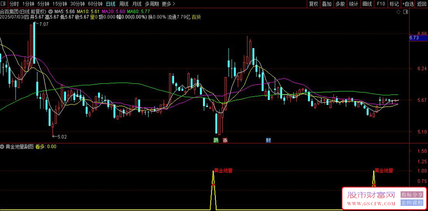Click the second 黄金地量 signal label
Image resolution: width=428 pixels, height=211 pixels.
point(384,171)
